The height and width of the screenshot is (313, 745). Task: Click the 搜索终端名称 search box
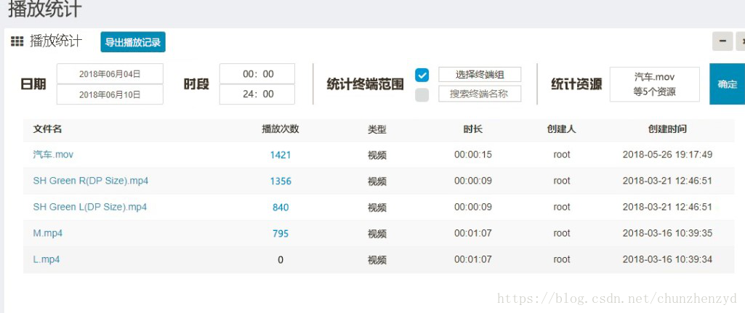pos(480,94)
